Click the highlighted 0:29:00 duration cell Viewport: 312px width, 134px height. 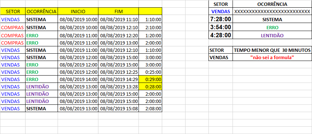click(x=151, y=79)
